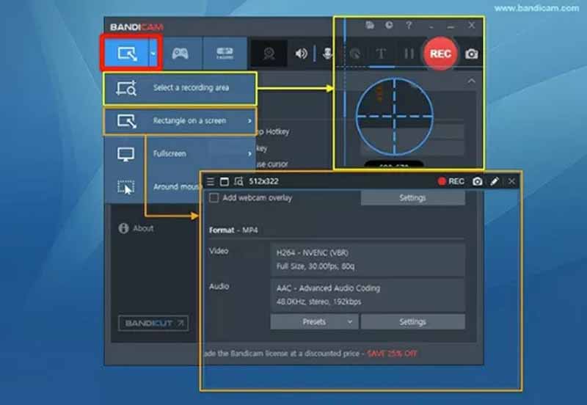This screenshot has height=405, width=587.
Task: Switch to Game recording mode
Action: pyautogui.click(x=179, y=53)
